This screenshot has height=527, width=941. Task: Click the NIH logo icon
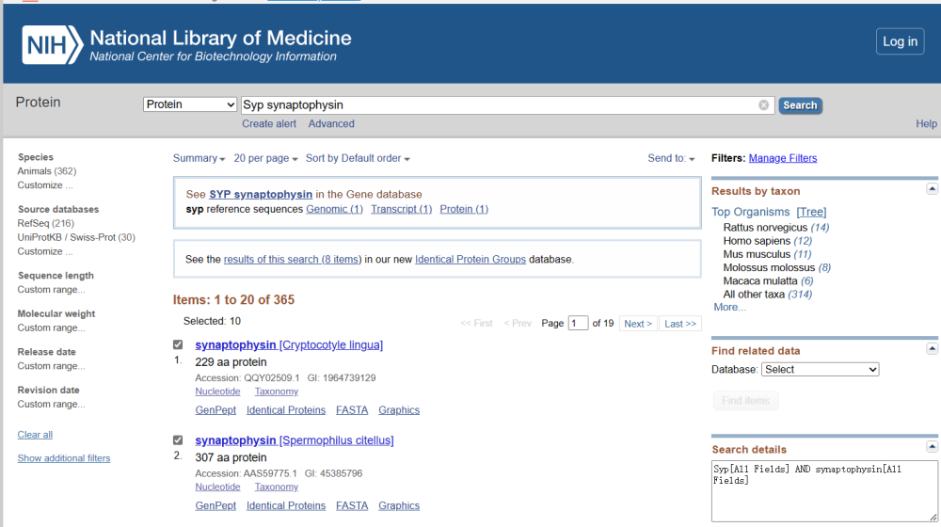tap(52, 45)
